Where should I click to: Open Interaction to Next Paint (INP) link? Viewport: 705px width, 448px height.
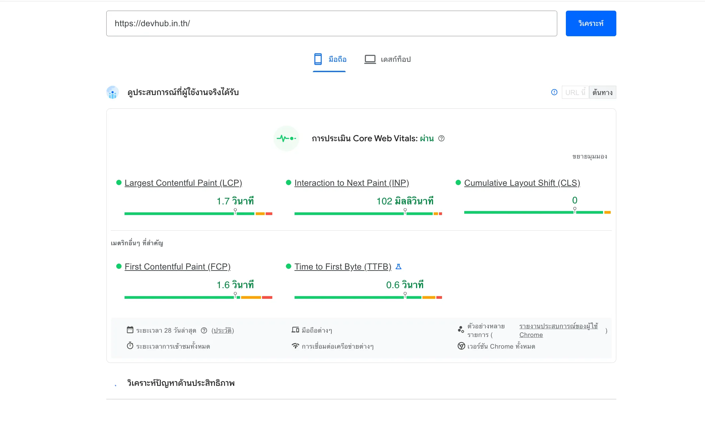pyautogui.click(x=351, y=183)
